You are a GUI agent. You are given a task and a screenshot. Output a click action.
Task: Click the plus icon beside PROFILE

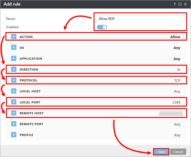click(x=14, y=135)
